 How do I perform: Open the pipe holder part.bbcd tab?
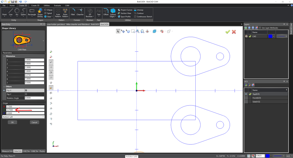click(56, 24)
